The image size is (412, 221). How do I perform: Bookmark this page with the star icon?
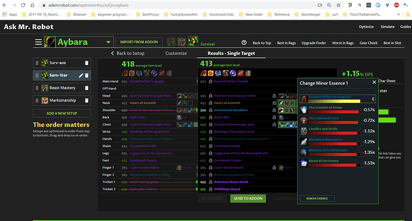(x=339, y=5)
